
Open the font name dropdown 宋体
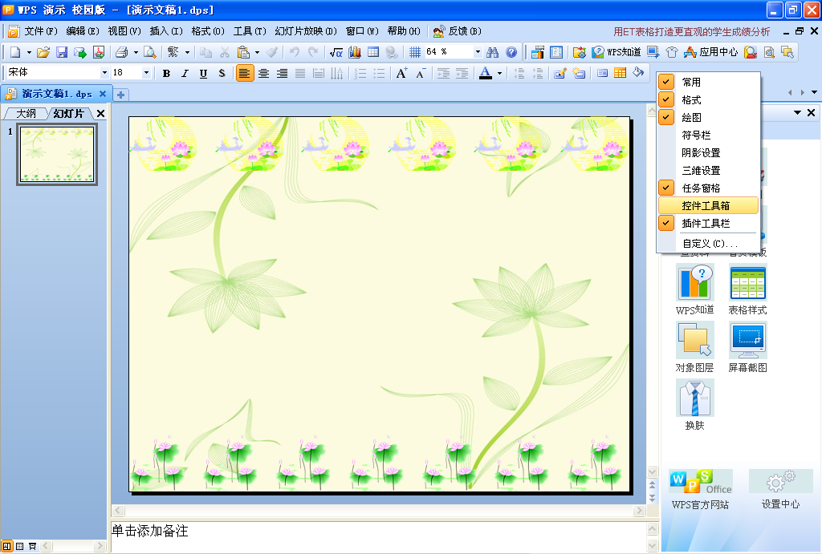pos(104,73)
